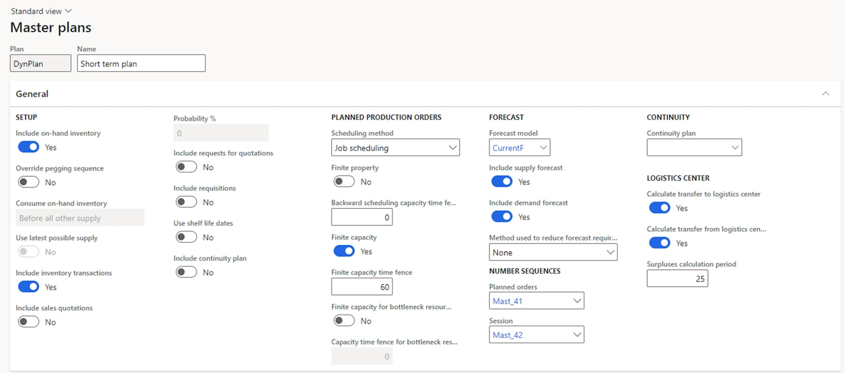Toggle Calculate transfer to logistics center
Viewport: 845px width, 373px height.
click(x=660, y=208)
